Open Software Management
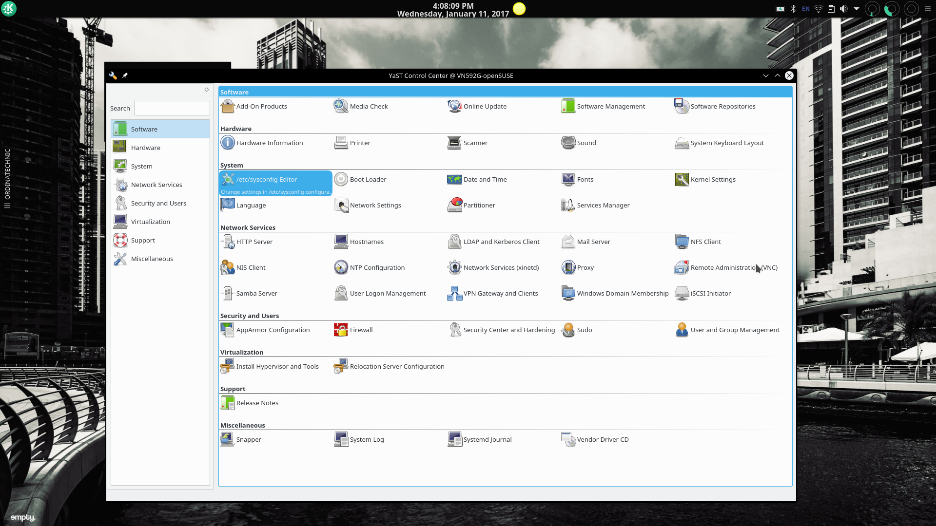Screen dimensions: 936x526 point(603,106)
